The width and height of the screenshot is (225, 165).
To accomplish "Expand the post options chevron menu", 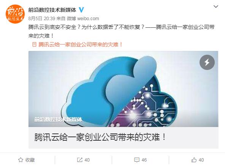I will 216,6.
